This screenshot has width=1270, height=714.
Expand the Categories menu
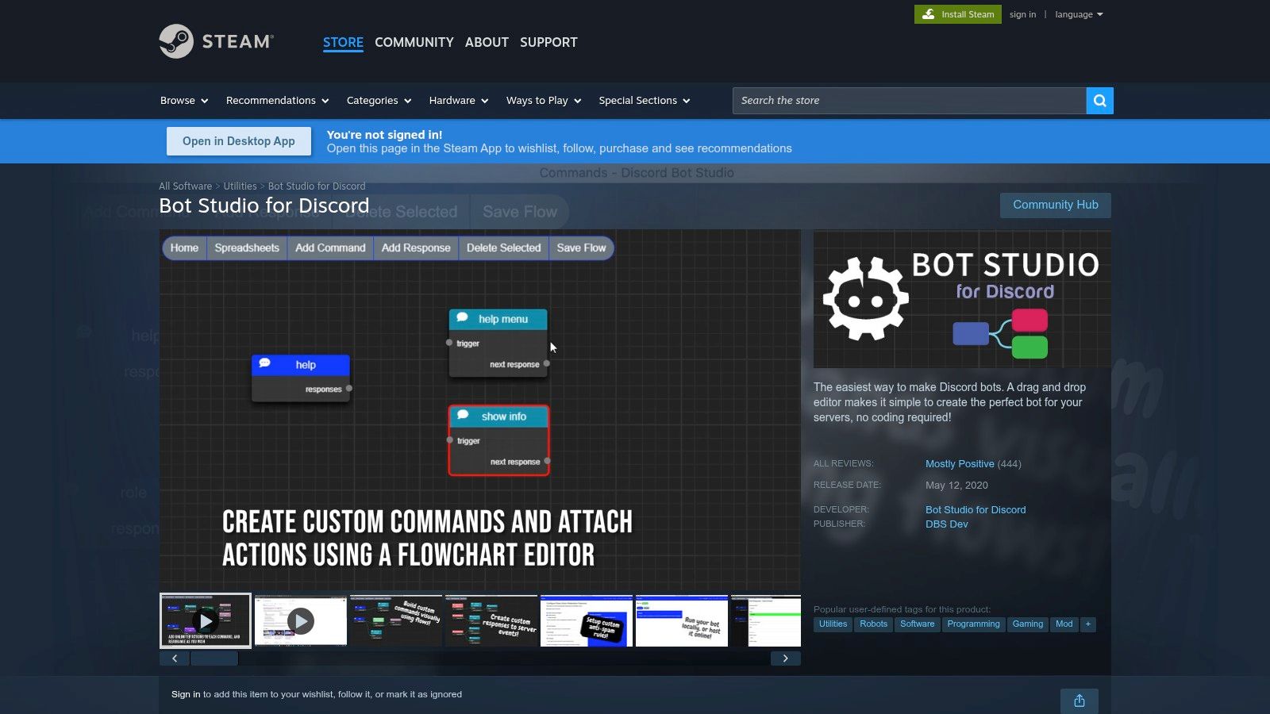click(379, 101)
